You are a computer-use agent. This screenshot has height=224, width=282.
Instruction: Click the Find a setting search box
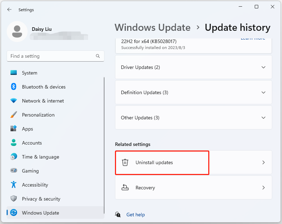click(55, 56)
